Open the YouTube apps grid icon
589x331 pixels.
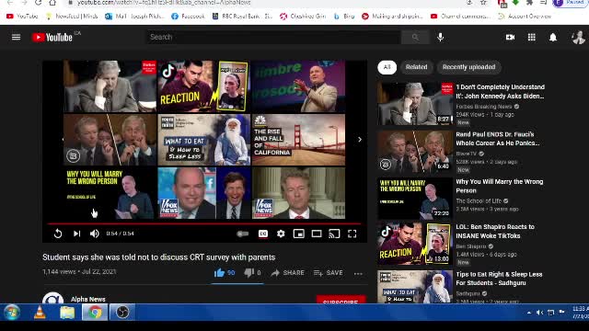pyautogui.click(x=532, y=37)
